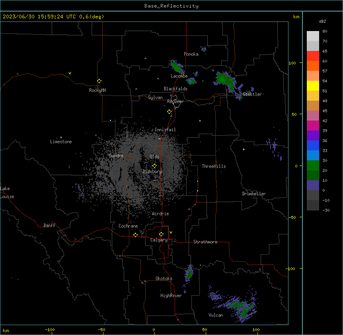This screenshot has width=343, height=335.
Task: Click the white asterisk east of Innisfail
Action: click(200, 121)
